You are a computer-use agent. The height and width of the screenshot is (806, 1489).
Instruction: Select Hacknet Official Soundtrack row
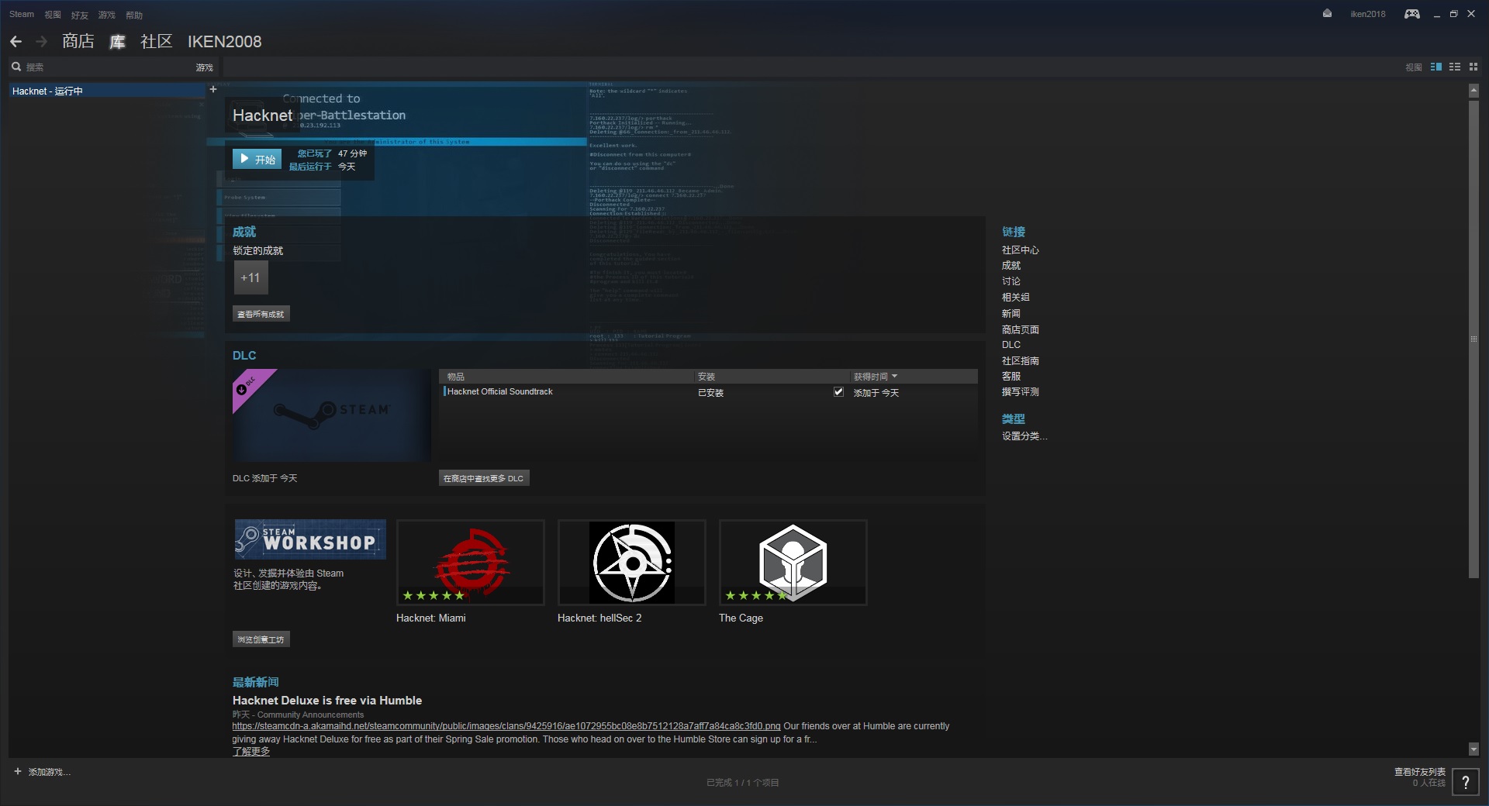(710, 392)
